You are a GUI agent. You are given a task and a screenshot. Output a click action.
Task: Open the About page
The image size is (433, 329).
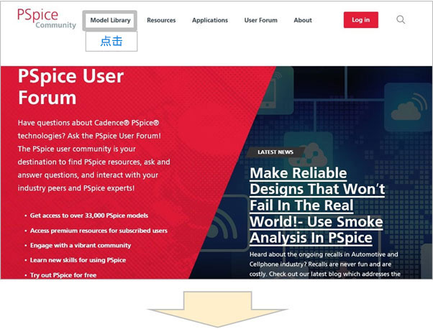[303, 20]
